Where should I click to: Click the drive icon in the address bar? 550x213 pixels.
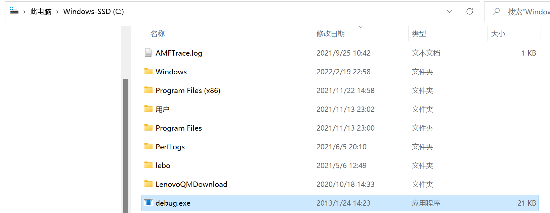(13, 10)
